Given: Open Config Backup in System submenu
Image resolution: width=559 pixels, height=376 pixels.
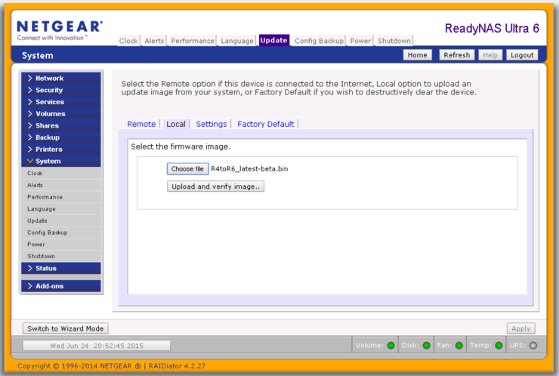Looking at the screenshot, I should [x=61, y=233].
